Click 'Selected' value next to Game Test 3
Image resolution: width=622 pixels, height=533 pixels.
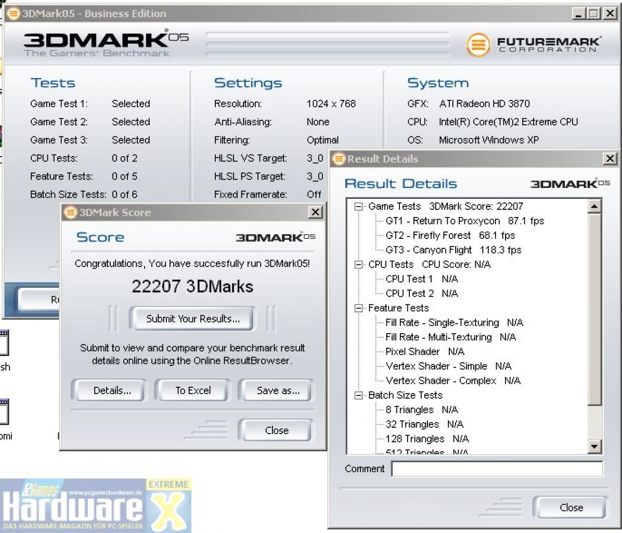pyautogui.click(x=131, y=140)
